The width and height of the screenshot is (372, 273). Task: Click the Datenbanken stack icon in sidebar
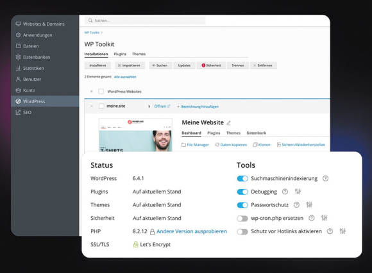point(18,57)
